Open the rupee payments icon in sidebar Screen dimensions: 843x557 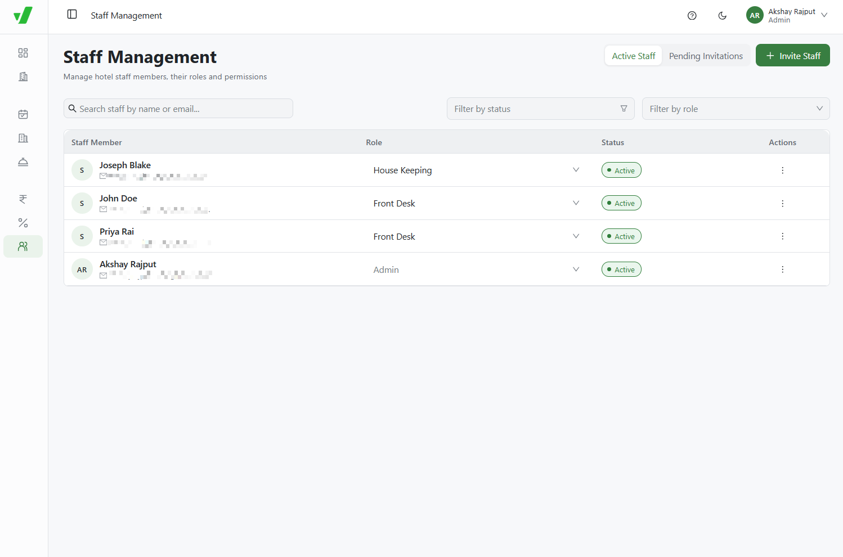point(23,199)
